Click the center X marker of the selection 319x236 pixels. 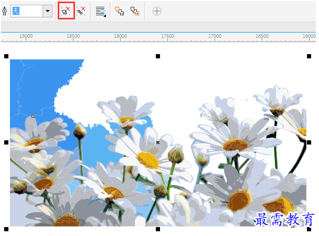tap(158, 142)
